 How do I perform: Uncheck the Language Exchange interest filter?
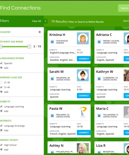tap(1, 126)
